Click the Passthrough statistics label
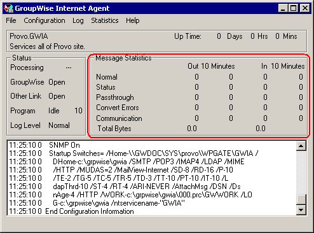The width and height of the screenshot is (314, 233). point(115,97)
